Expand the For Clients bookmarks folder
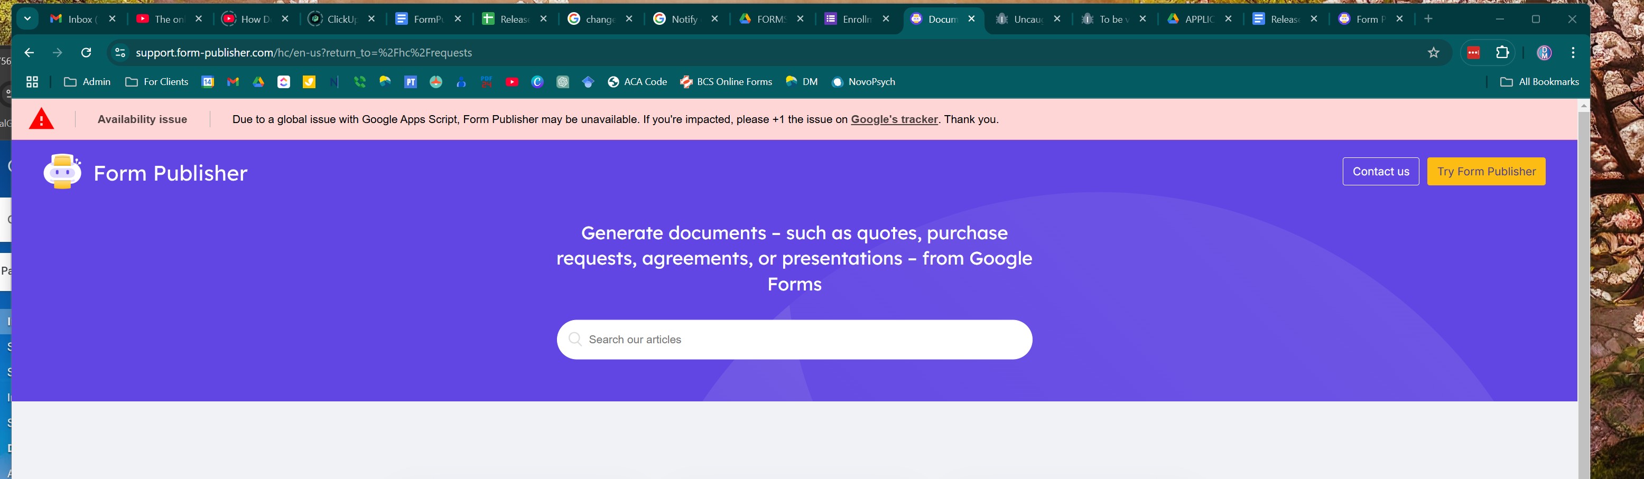 (x=157, y=82)
